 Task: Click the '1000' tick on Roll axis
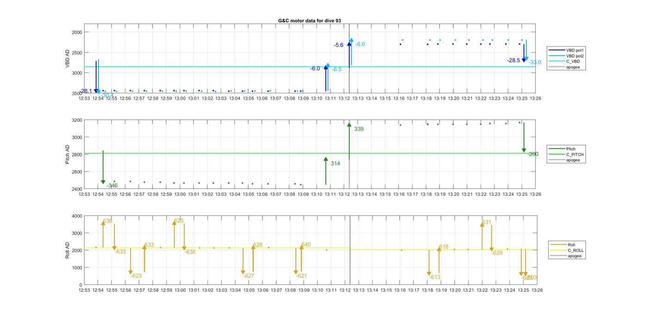point(76,267)
